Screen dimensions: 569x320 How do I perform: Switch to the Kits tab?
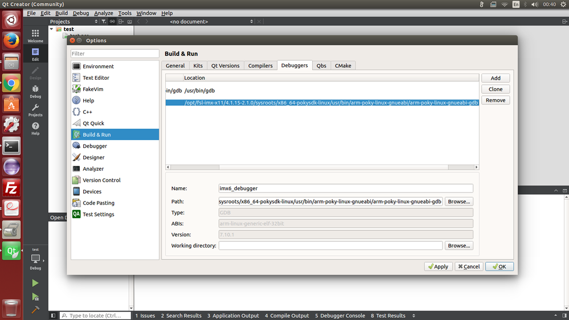coord(198,65)
